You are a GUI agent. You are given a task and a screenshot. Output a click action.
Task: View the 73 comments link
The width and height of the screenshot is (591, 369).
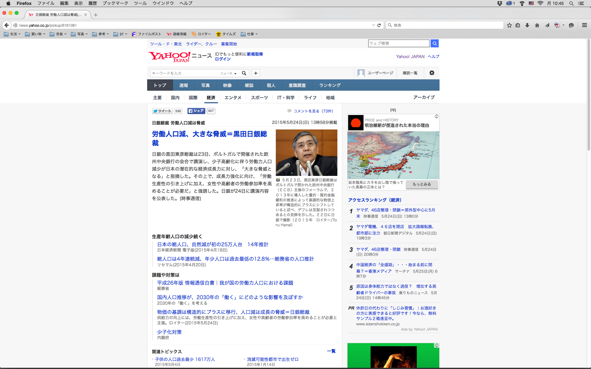(313, 111)
